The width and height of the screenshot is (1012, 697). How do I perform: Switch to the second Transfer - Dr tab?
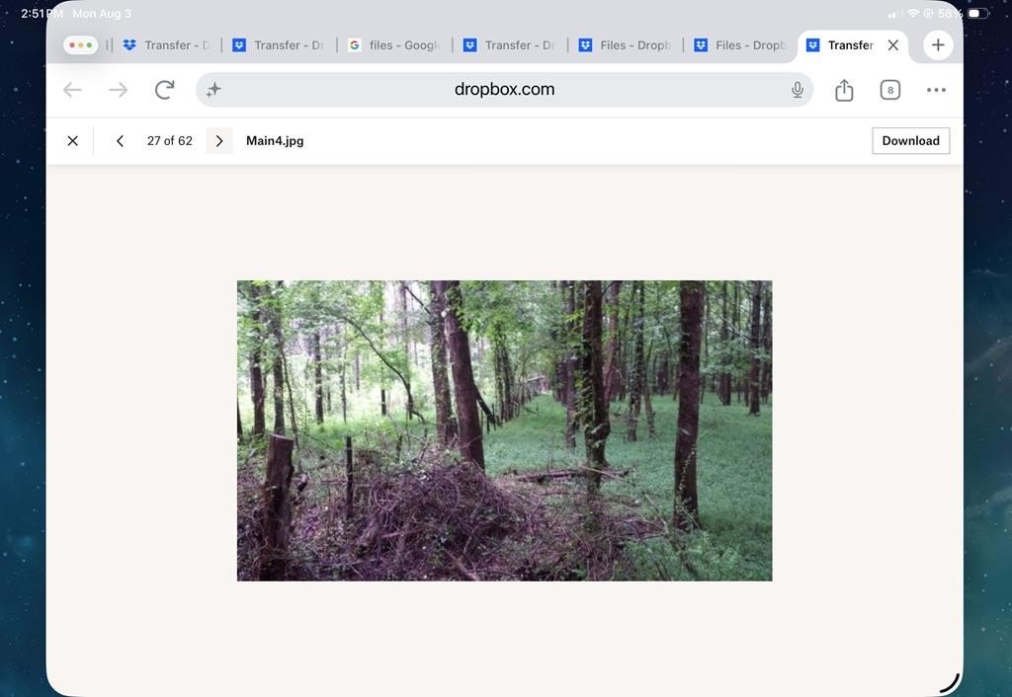(278, 45)
